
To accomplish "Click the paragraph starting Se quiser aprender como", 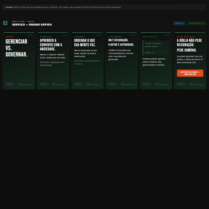I will click(190, 60).
